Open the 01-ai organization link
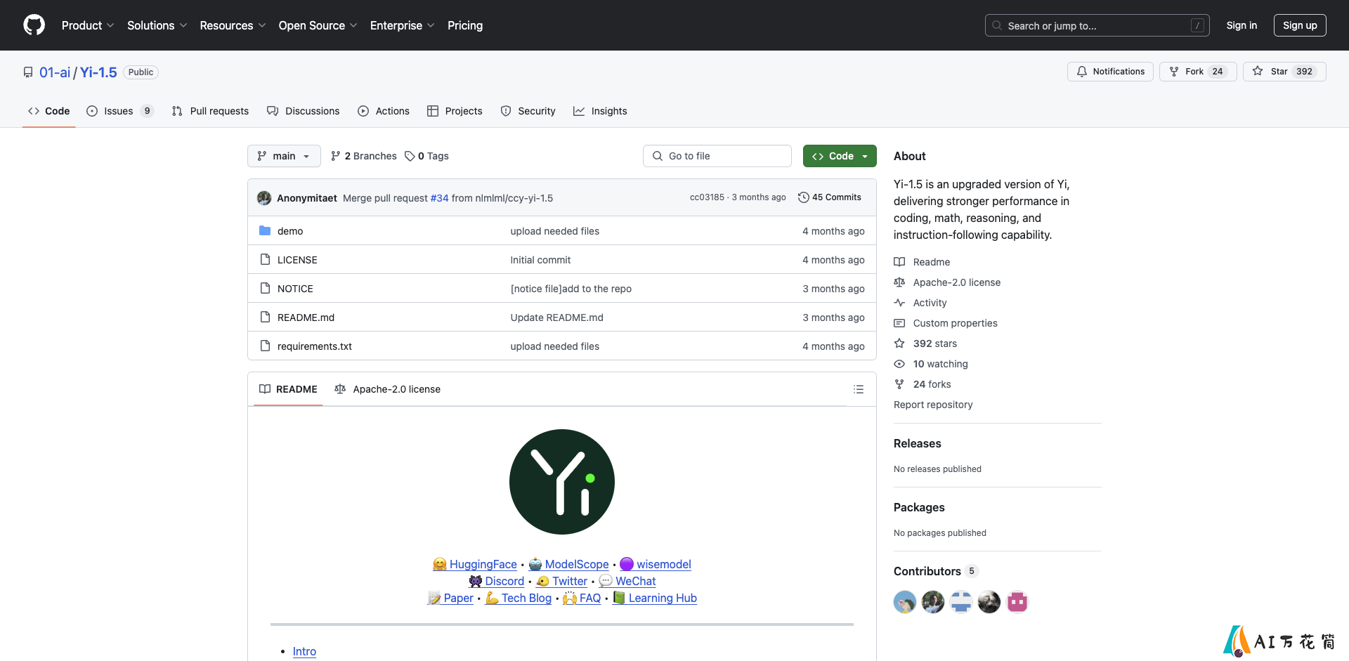This screenshot has height=661, width=1349. pyautogui.click(x=55, y=72)
